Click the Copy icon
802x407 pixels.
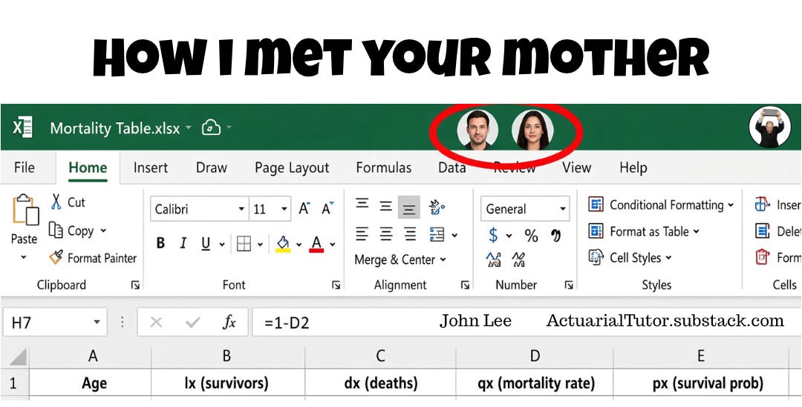[56, 231]
